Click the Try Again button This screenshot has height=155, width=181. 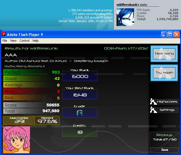pos(164,73)
